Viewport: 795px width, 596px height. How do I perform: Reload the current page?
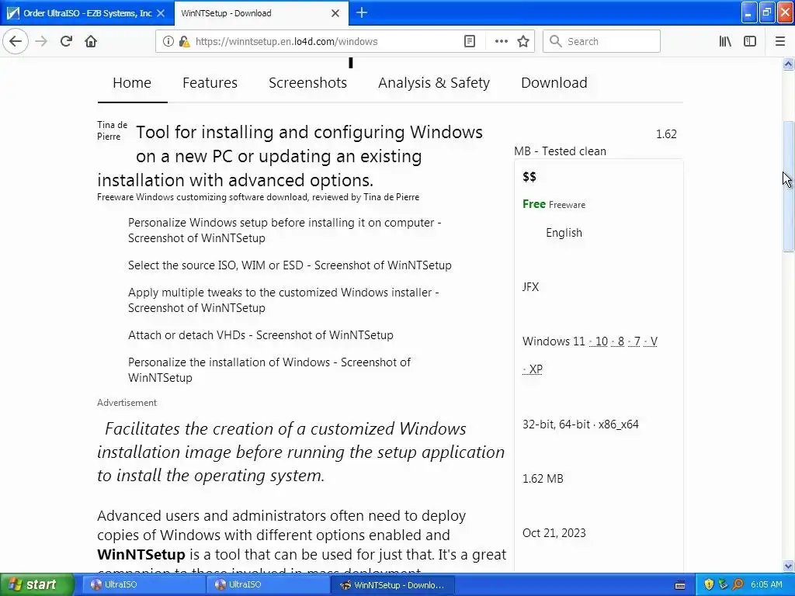[66, 41]
